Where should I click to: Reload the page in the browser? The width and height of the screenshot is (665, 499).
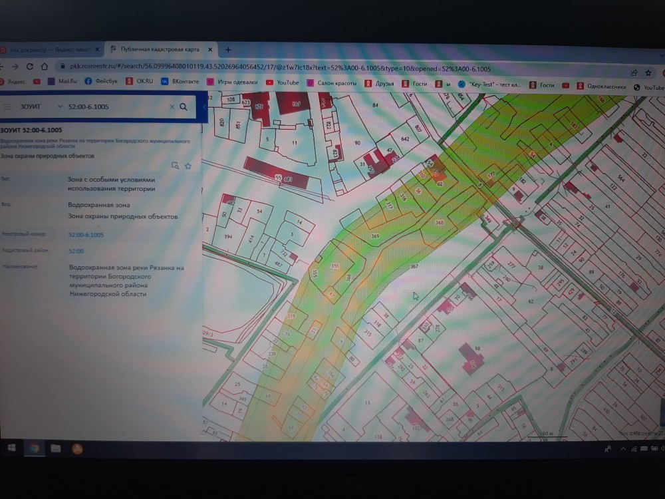pyautogui.click(x=30, y=67)
